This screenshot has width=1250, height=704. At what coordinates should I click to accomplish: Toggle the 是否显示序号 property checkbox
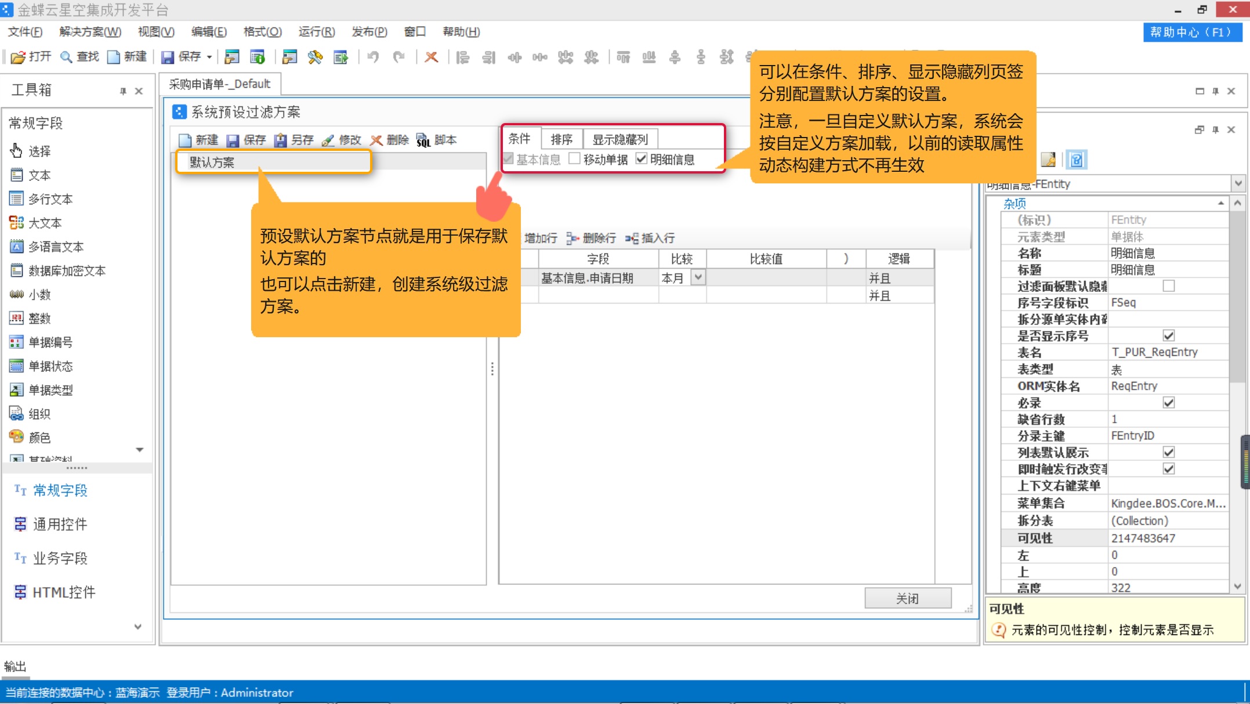click(1169, 336)
